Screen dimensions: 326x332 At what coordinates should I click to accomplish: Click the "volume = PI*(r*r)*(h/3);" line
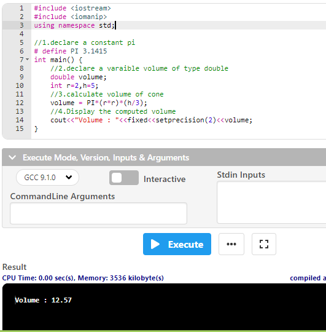[98, 103]
